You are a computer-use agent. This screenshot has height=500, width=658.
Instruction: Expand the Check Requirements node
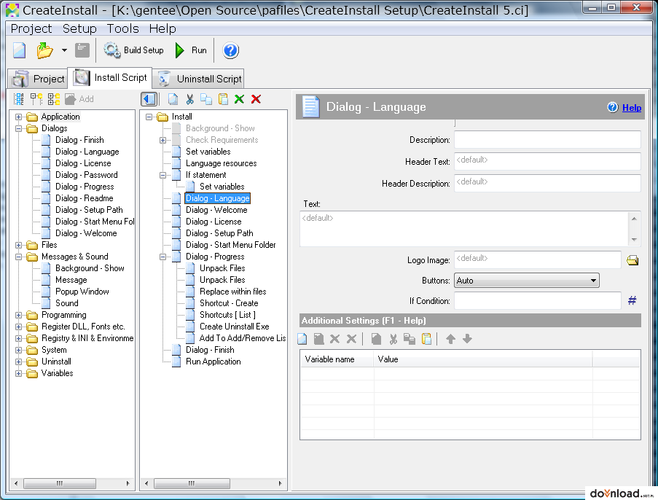click(x=162, y=140)
